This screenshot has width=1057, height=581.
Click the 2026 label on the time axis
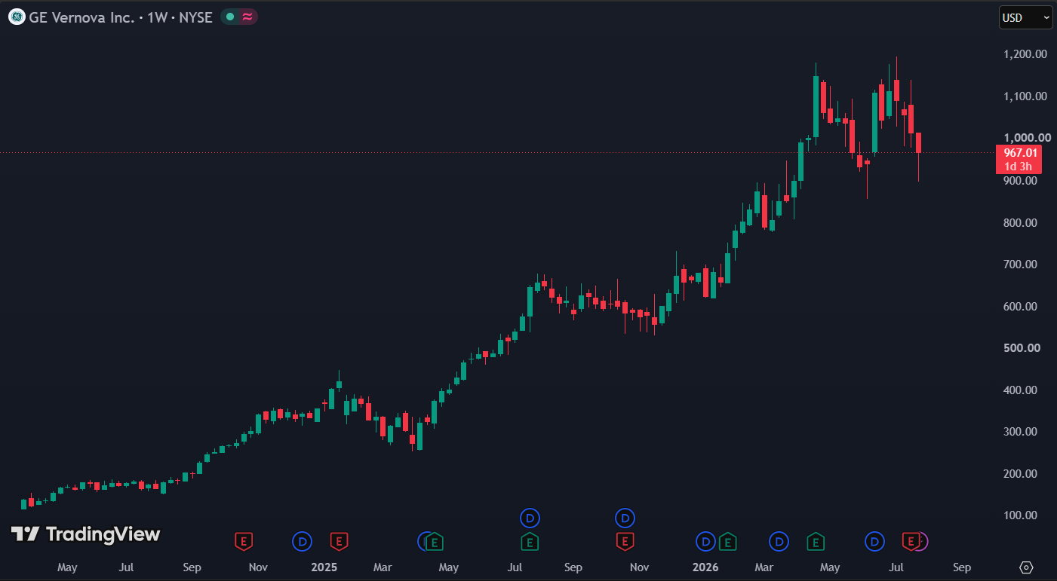pos(705,567)
